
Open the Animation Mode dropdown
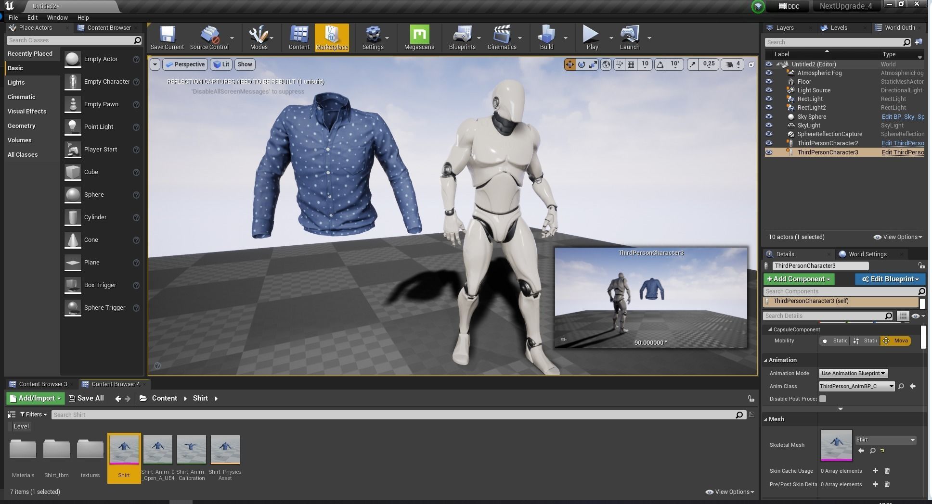click(853, 373)
